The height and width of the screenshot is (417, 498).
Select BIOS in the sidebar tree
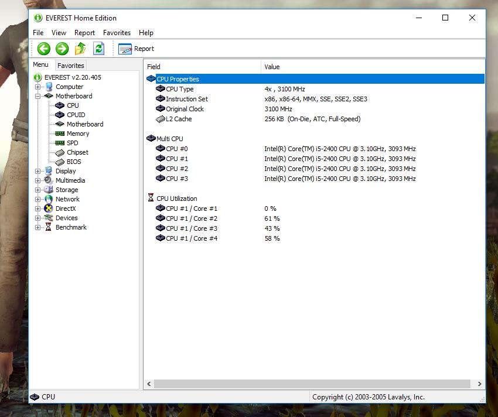(x=74, y=162)
